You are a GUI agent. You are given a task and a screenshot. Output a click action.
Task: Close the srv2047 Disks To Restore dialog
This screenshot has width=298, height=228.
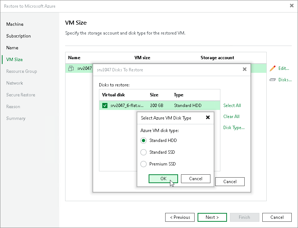coord(245,70)
